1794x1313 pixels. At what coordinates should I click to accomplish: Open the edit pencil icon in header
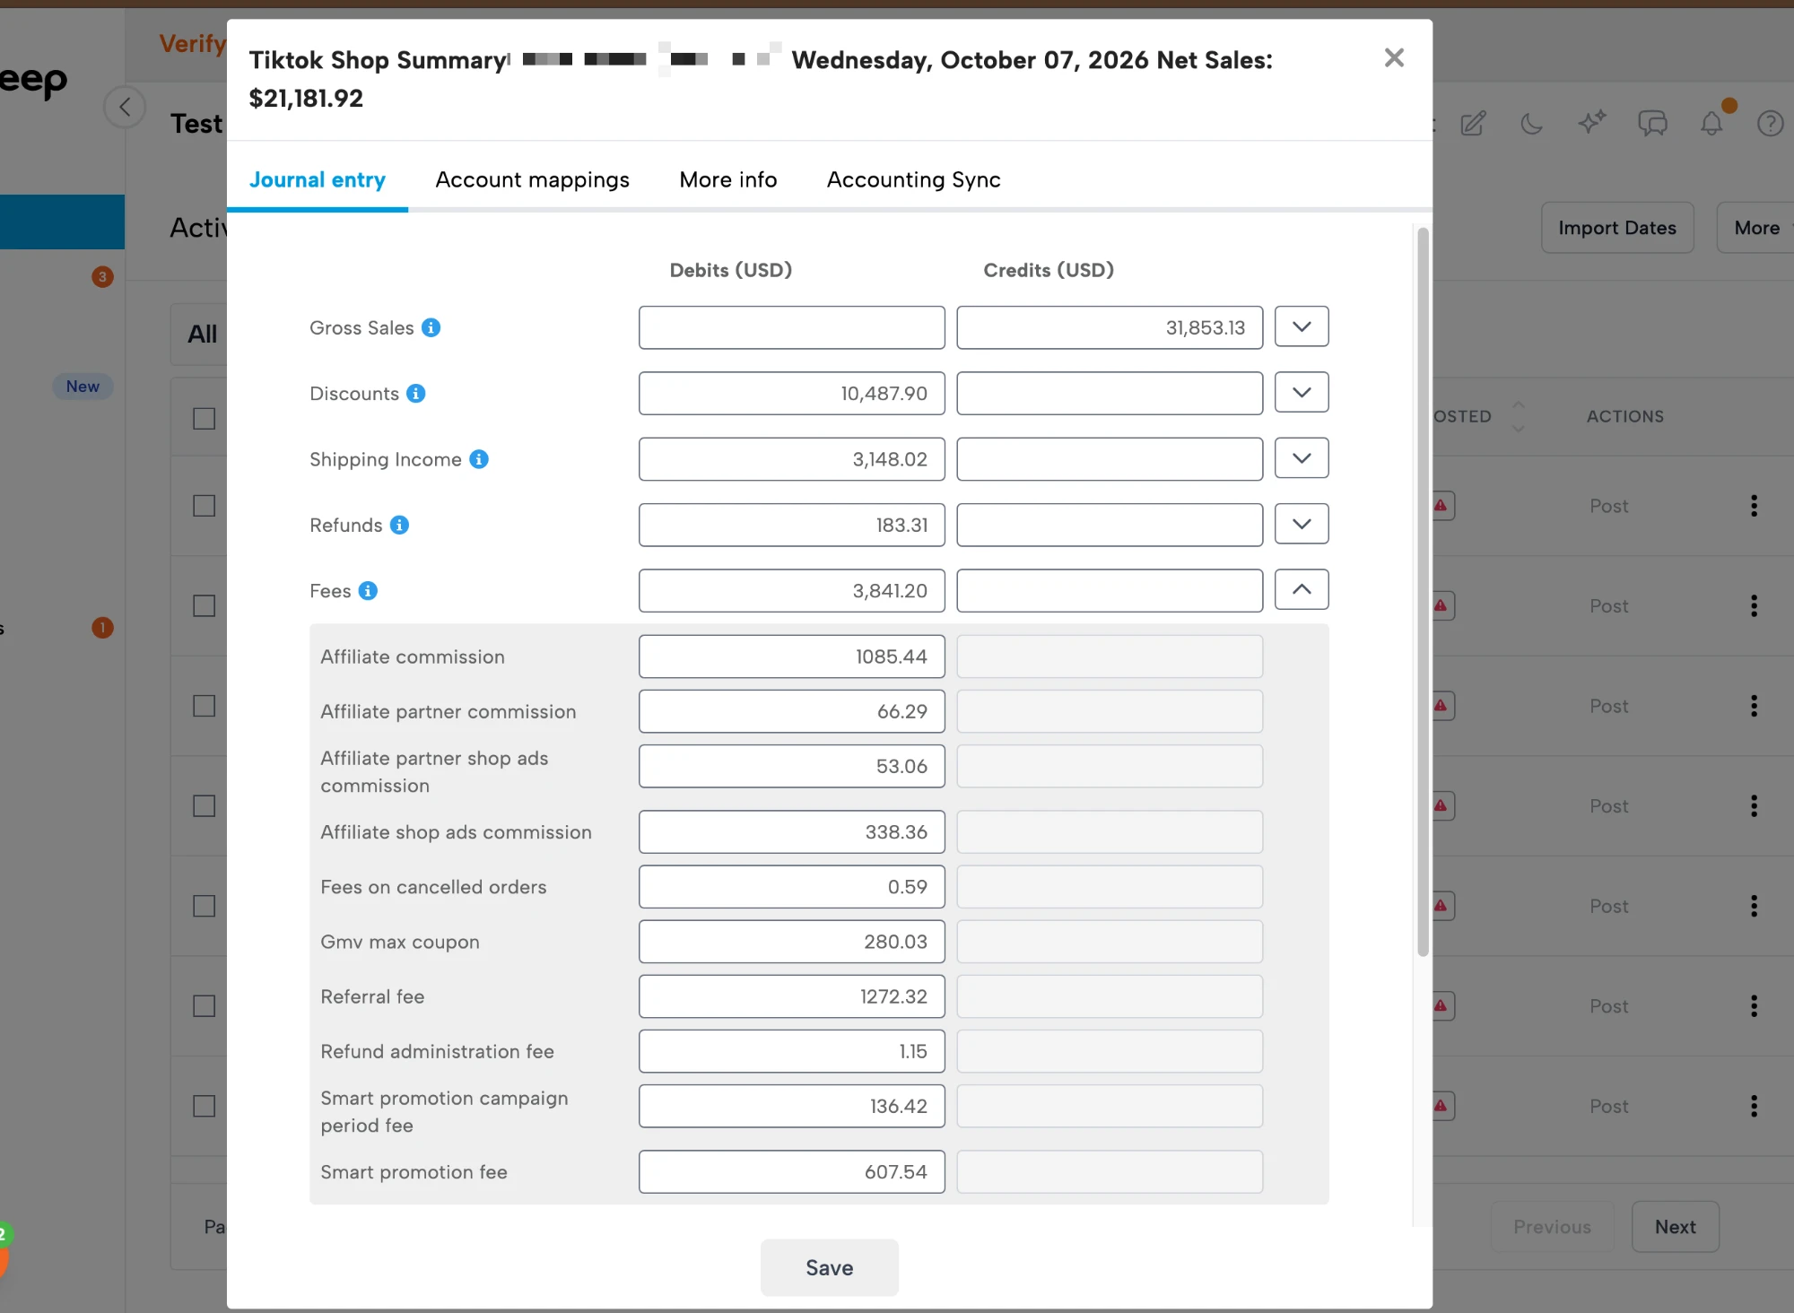click(1473, 123)
